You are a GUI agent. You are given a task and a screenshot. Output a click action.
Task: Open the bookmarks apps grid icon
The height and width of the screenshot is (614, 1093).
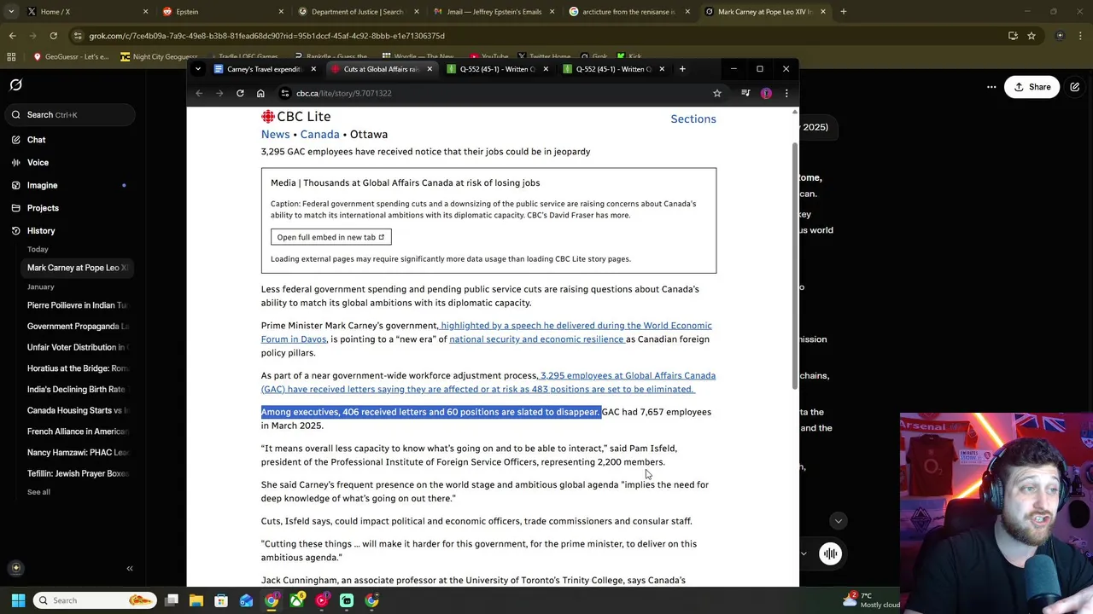(11, 57)
